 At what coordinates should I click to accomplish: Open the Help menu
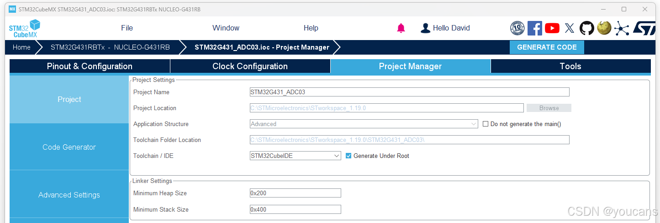point(311,28)
